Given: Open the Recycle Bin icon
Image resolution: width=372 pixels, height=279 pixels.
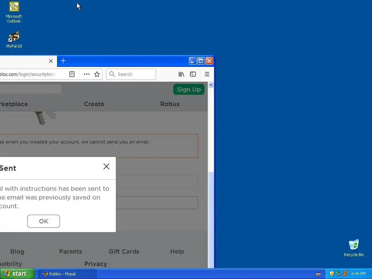Looking at the screenshot, I should [x=354, y=248].
